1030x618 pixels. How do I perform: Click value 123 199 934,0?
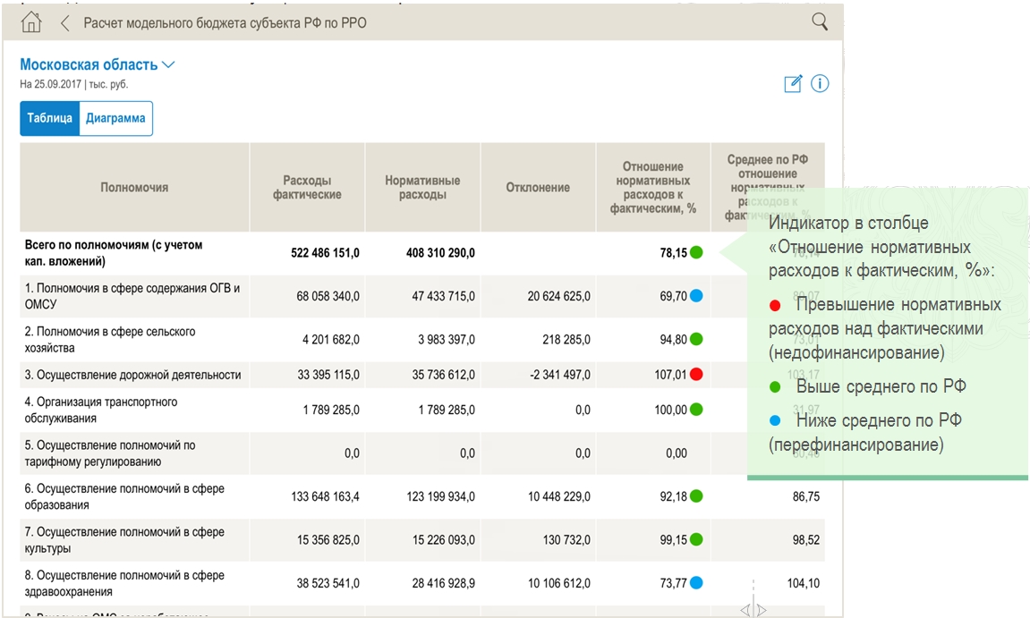[x=440, y=496]
